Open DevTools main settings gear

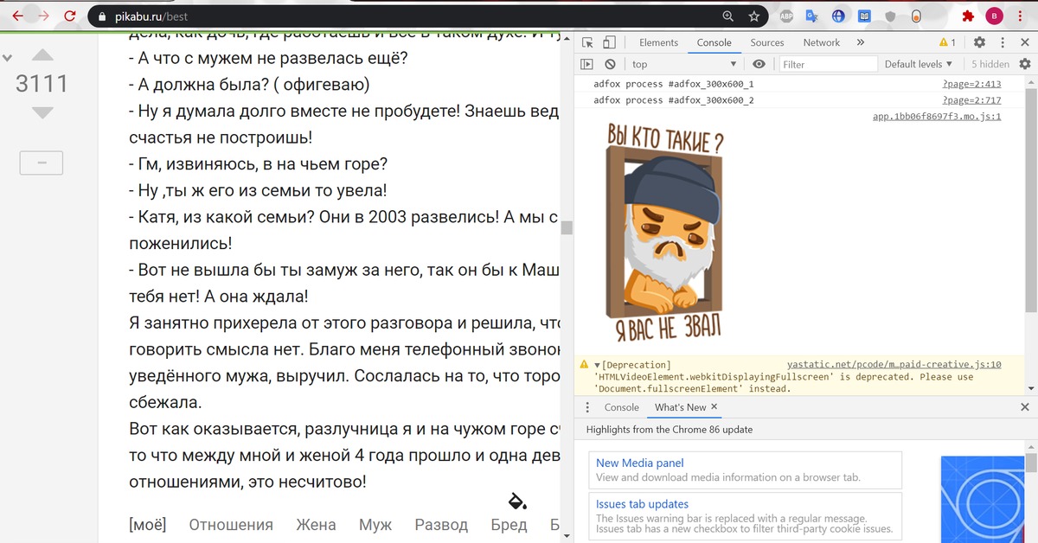979,42
